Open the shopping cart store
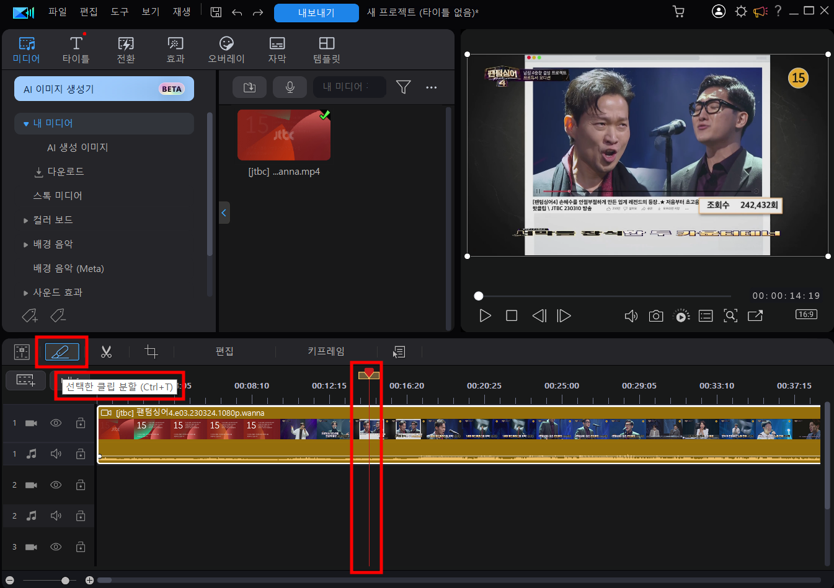 678,12
